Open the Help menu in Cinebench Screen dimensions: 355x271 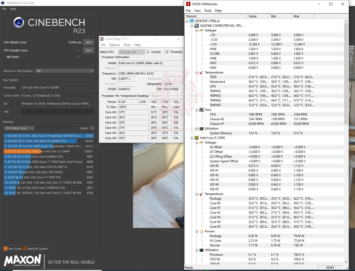click(x=13, y=9)
